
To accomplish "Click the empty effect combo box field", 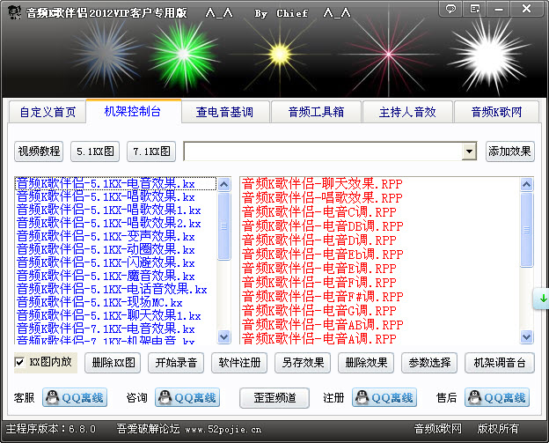I will (323, 151).
